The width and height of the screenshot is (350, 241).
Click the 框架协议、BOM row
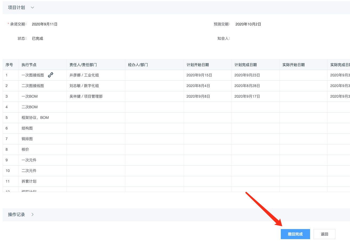click(x=35, y=118)
